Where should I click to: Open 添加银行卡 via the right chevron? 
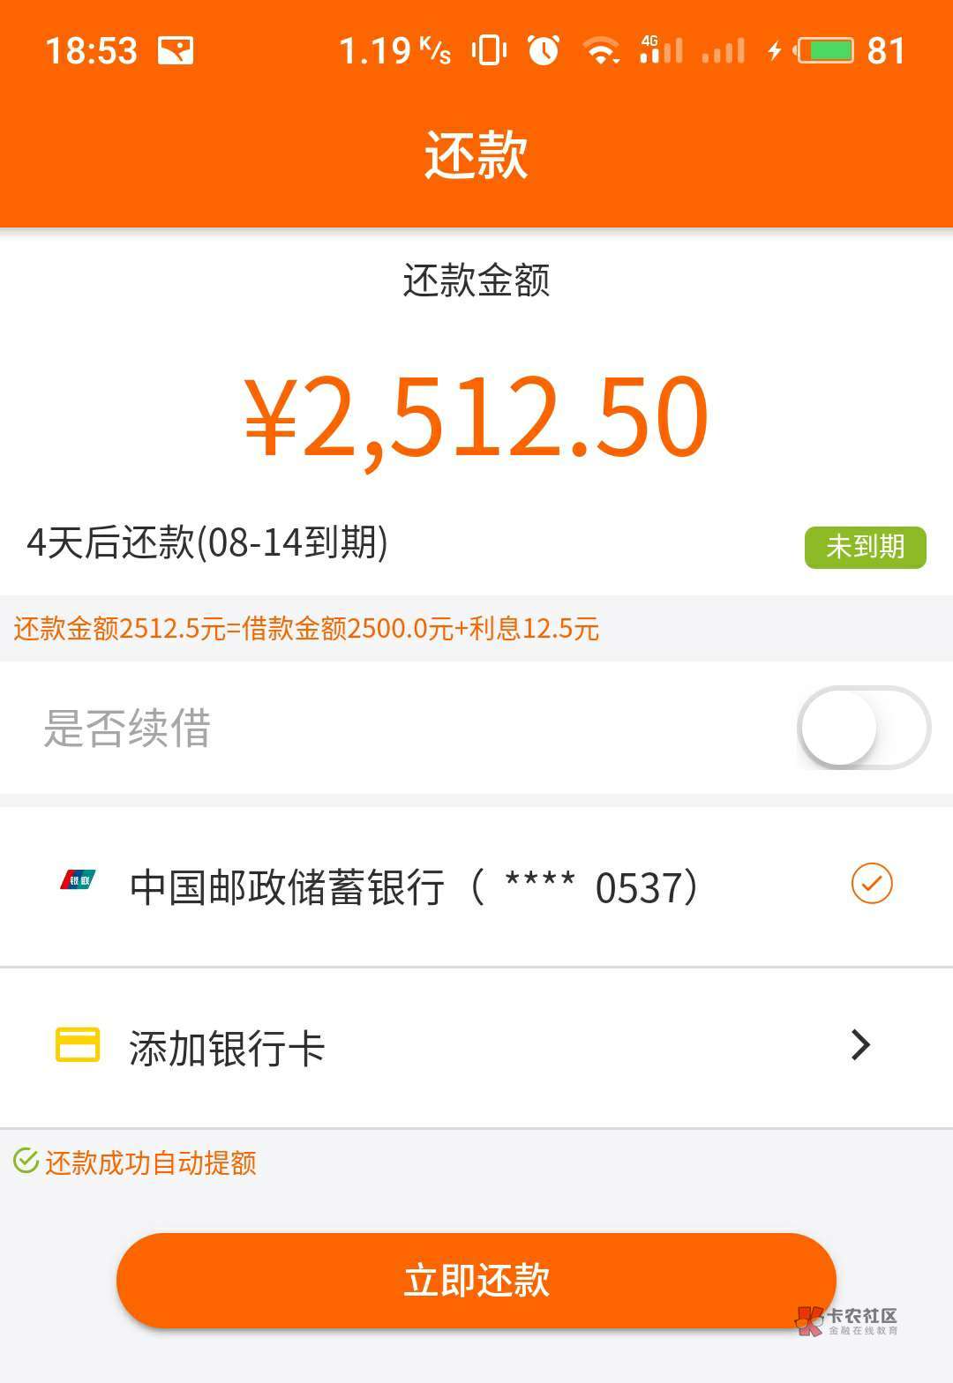(x=859, y=1045)
